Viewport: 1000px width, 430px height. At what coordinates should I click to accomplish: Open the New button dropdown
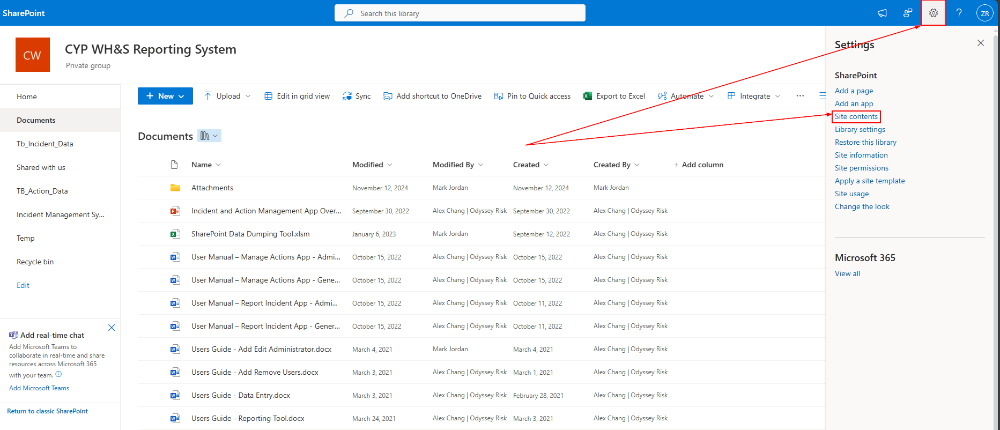coord(165,96)
